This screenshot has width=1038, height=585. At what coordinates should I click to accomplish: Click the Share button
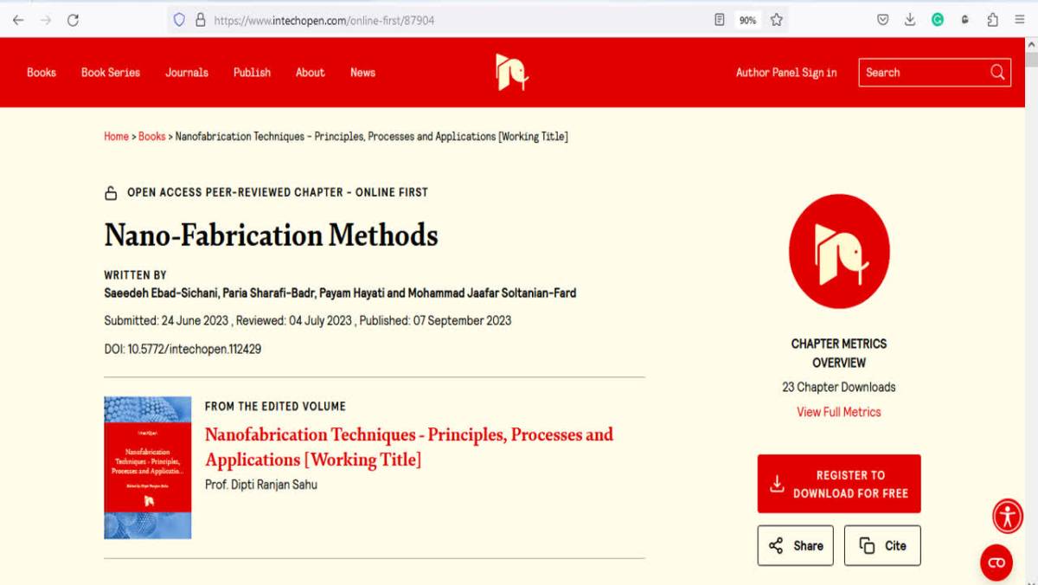(x=796, y=545)
